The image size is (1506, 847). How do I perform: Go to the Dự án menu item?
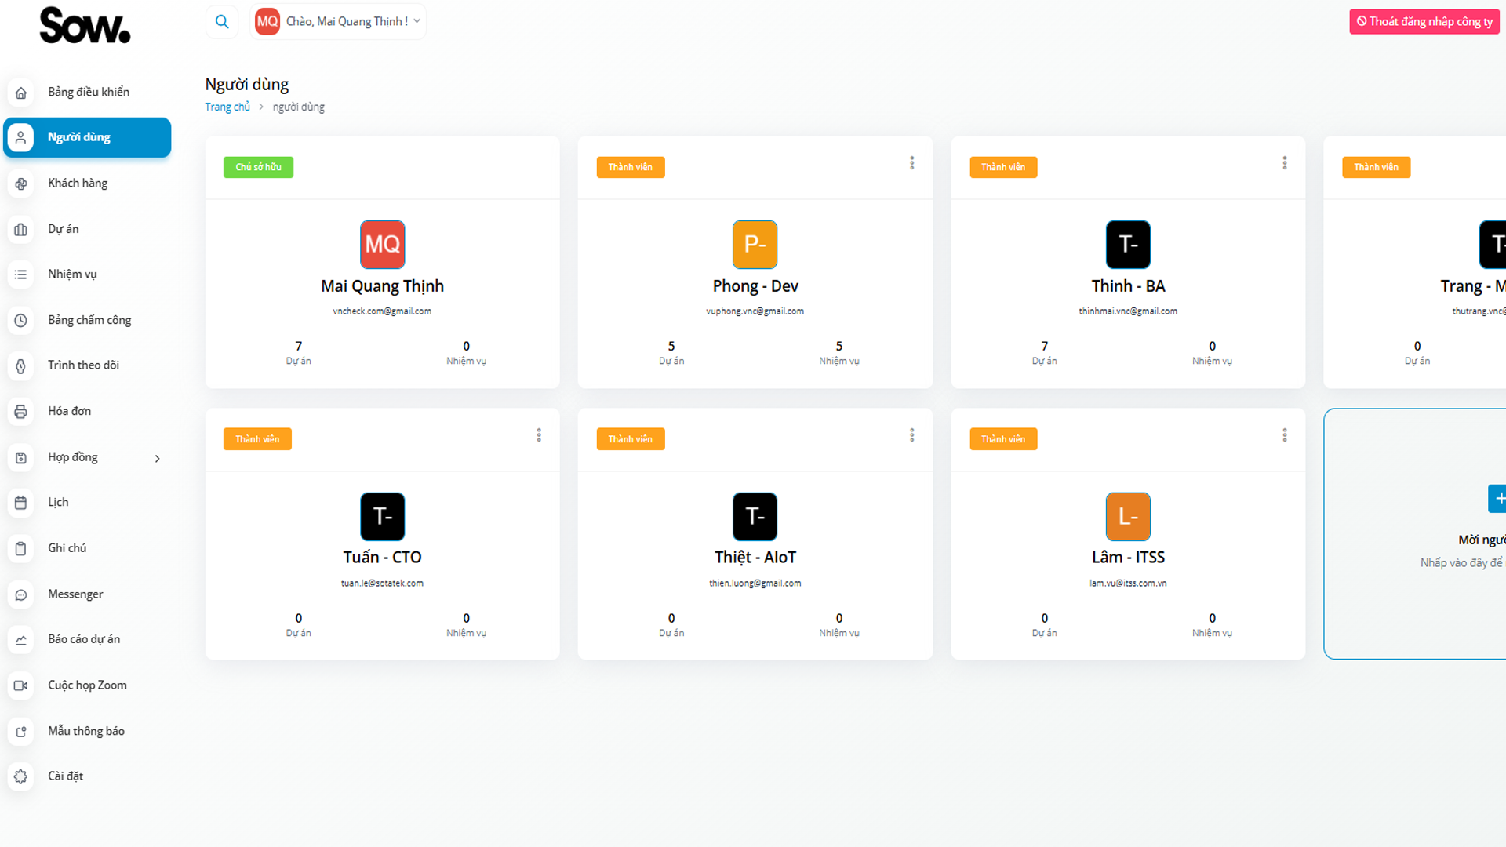tap(63, 229)
